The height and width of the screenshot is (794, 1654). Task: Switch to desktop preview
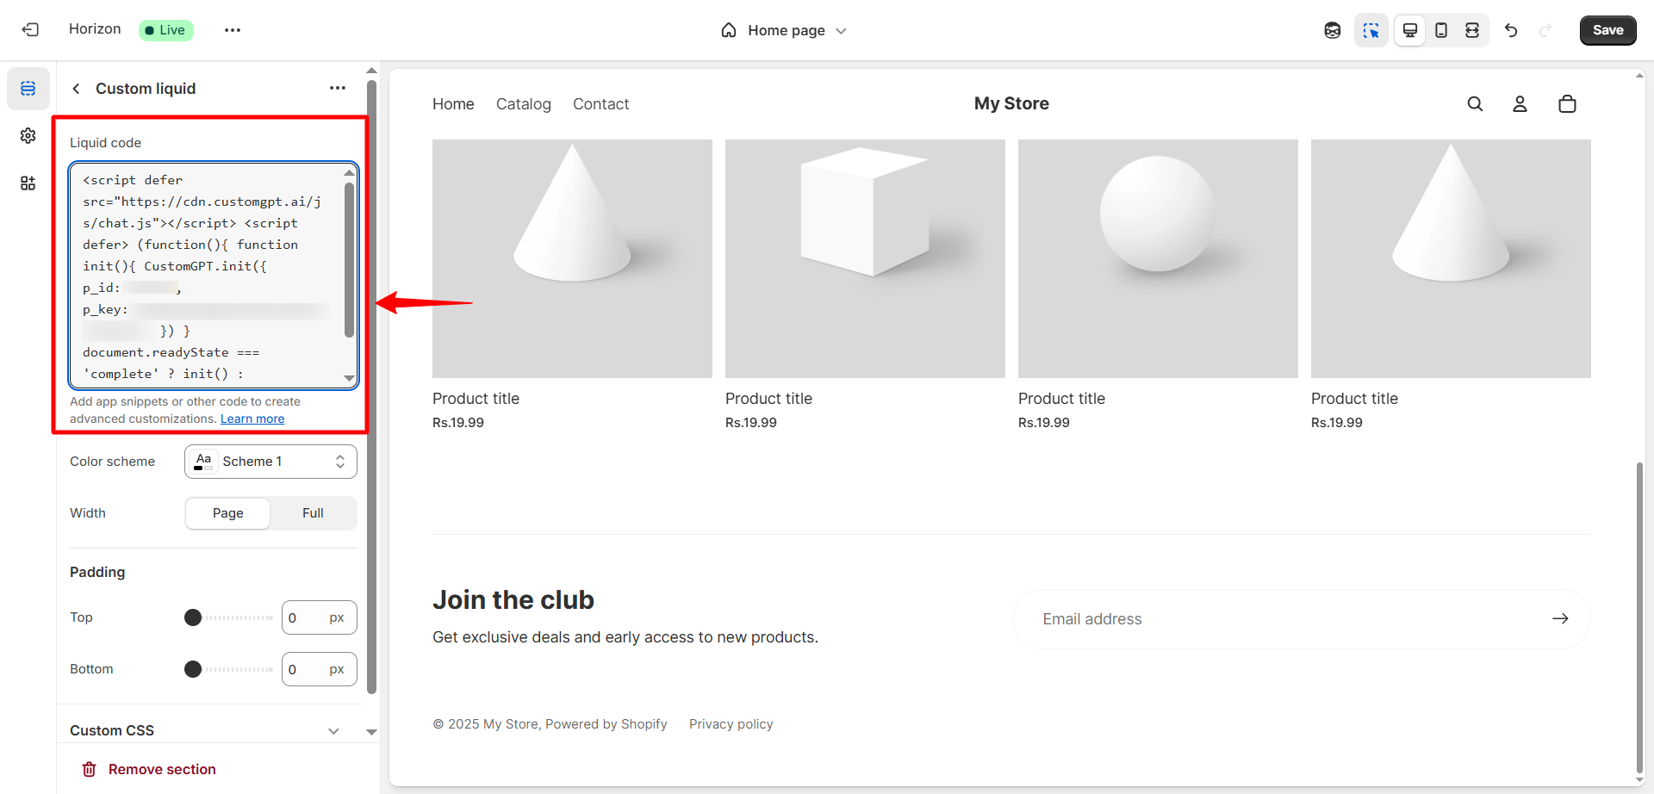coord(1410,30)
